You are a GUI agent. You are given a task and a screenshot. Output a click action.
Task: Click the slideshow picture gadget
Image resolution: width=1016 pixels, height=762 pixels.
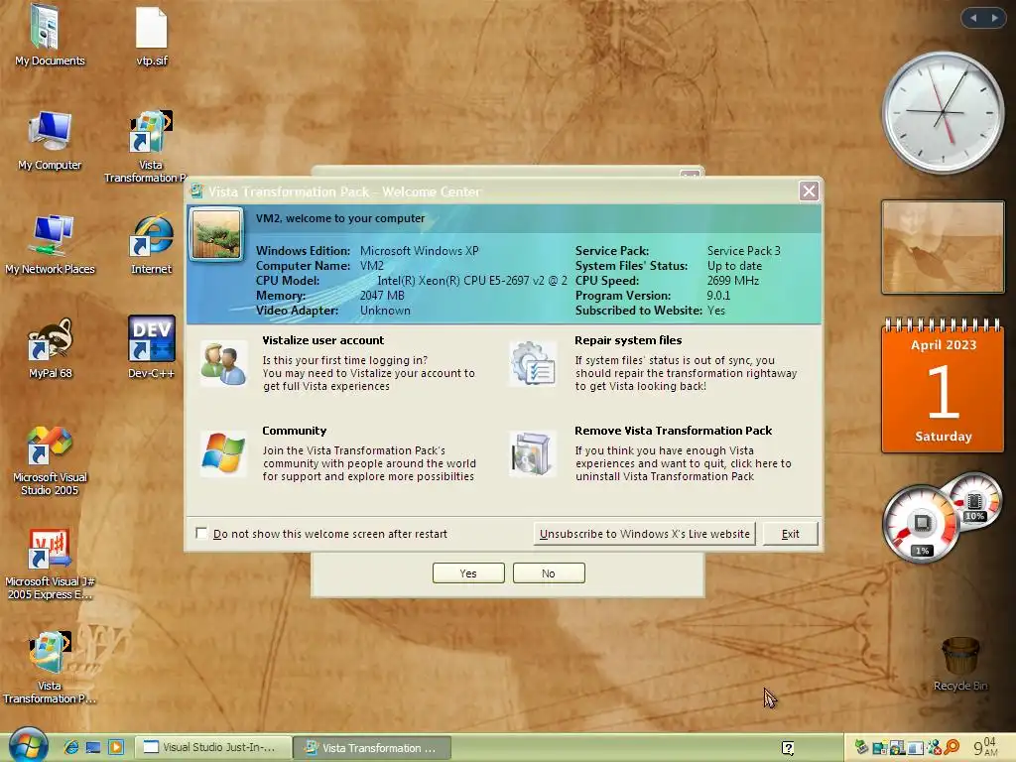944,247
